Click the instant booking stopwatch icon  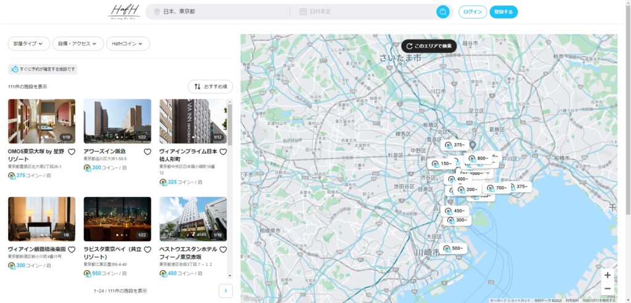[x=15, y=69]
